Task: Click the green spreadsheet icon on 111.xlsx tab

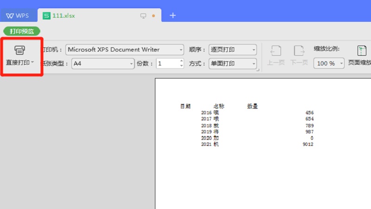Action: point(46,15)
